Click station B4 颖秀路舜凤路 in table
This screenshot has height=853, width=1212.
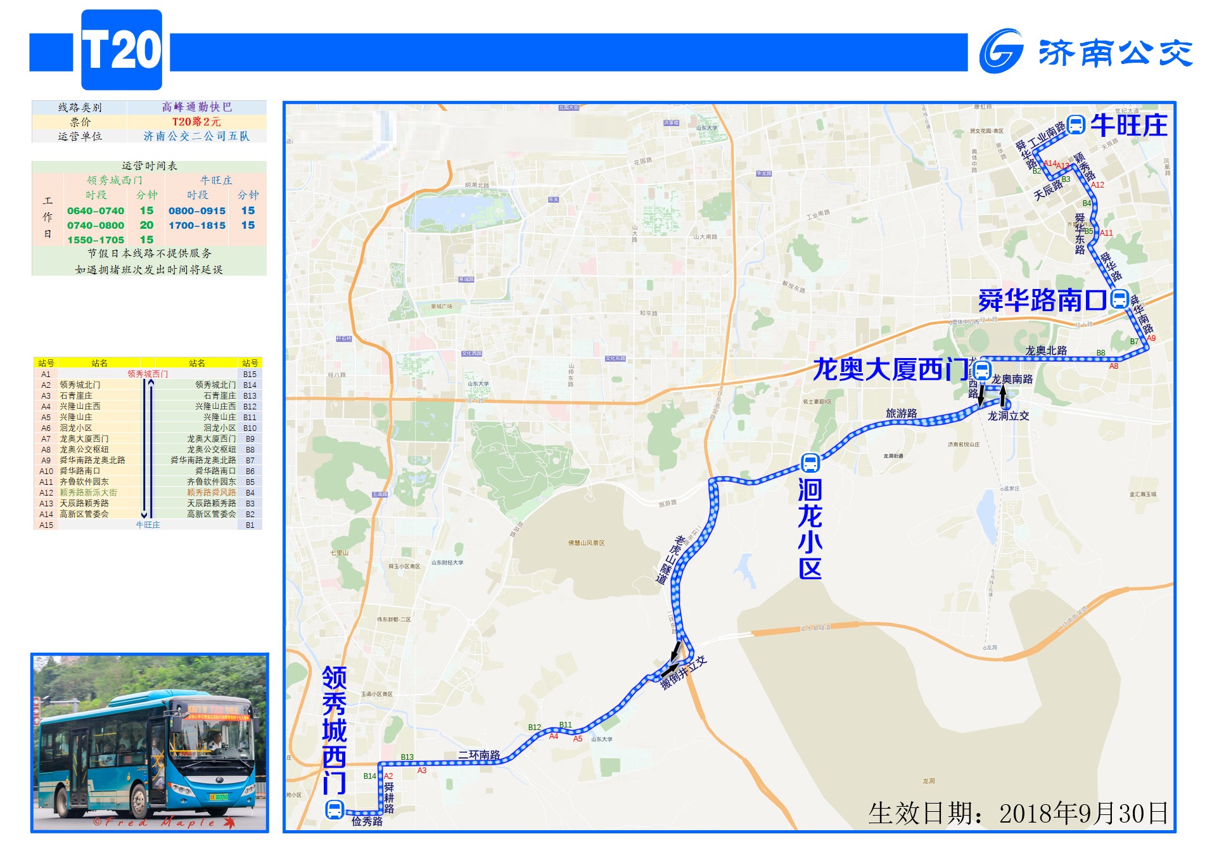pos(211,492)
